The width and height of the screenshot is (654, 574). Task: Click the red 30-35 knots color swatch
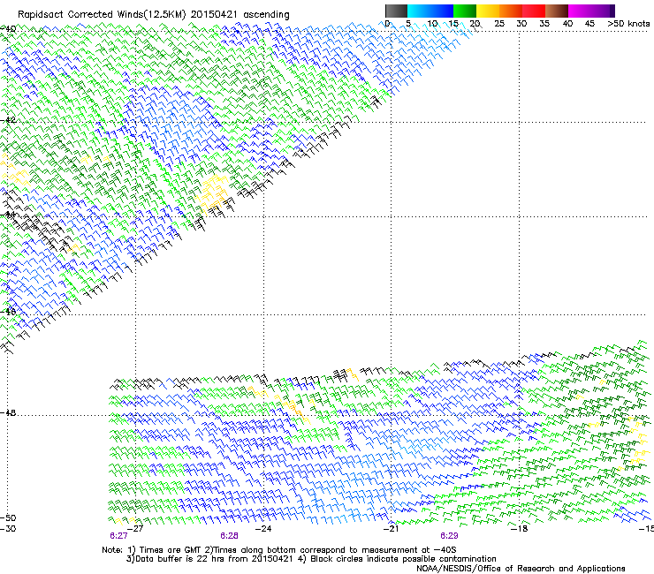534,11
